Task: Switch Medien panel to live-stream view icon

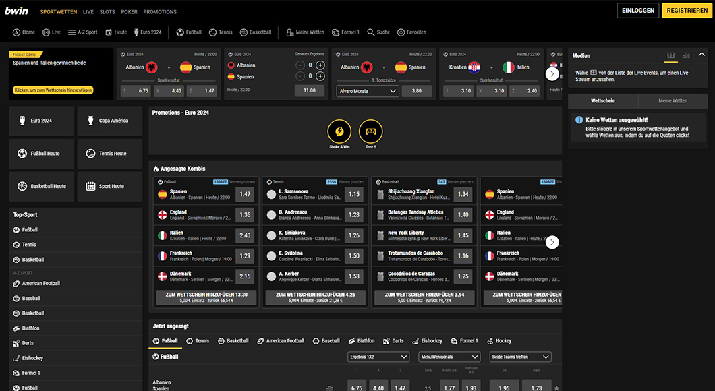Action: [x=670, y=55]
